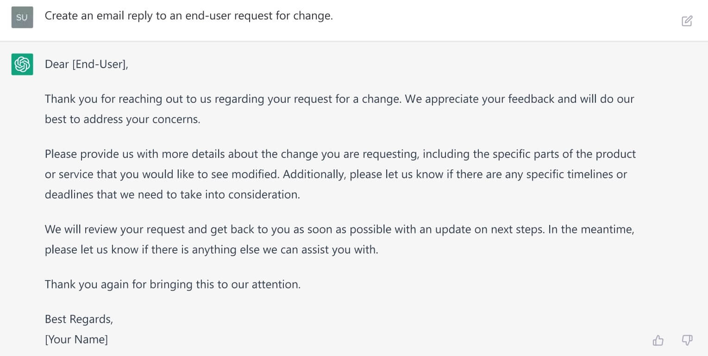This screenshot has height=356, width=708.
Task: Click the line "best to address your concerns."
Action: click(x=123, y=119)
